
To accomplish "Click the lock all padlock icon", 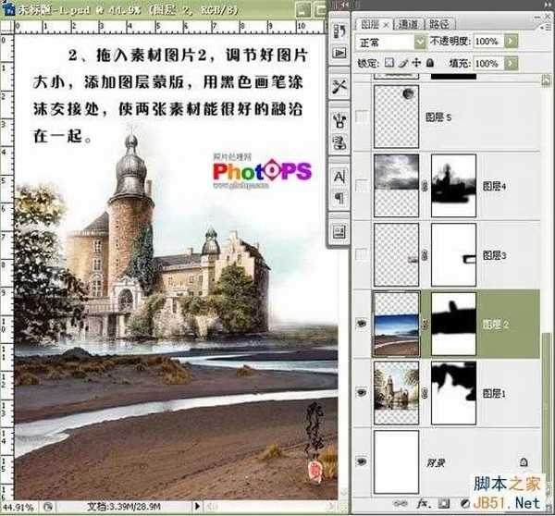I will [428, 60].
